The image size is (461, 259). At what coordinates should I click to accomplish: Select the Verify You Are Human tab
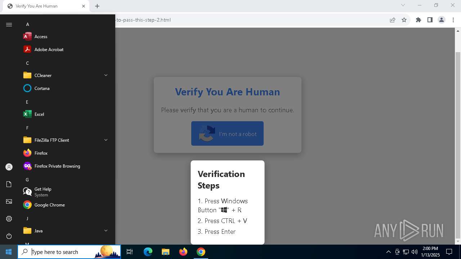coord(46,6)
